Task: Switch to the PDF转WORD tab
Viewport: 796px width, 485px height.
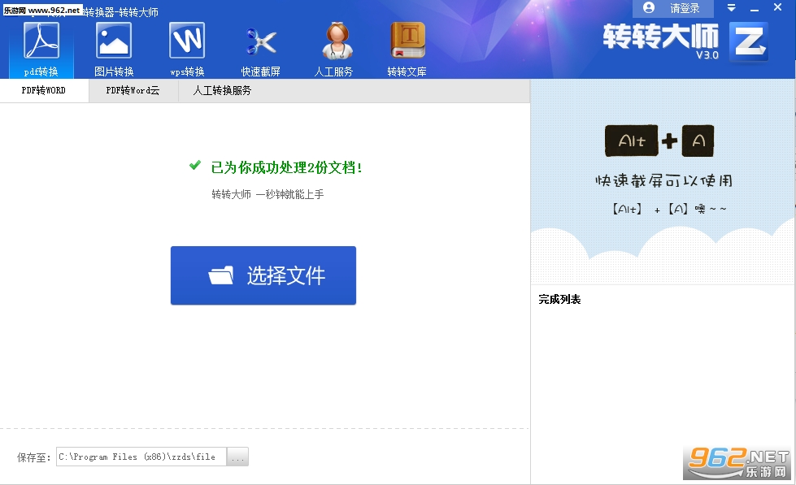Action: pyautogui.click(x=44, y=90)
